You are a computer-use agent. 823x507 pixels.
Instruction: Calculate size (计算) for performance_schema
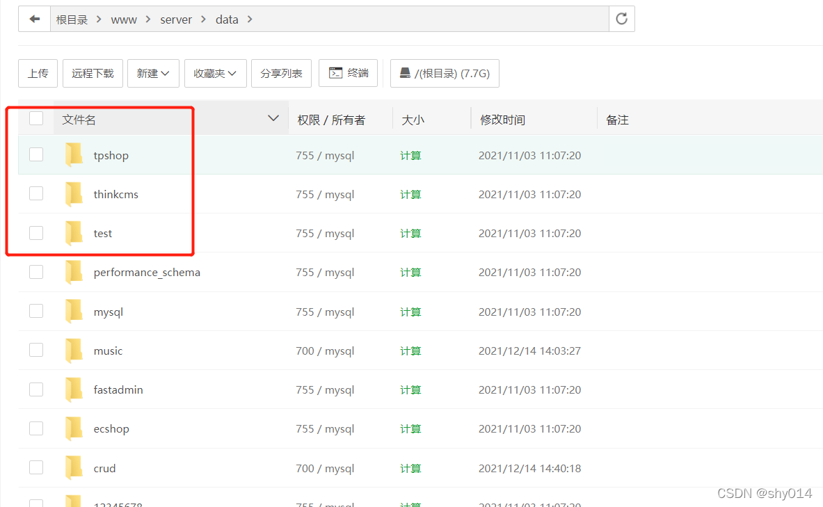[x=410, y=273]
